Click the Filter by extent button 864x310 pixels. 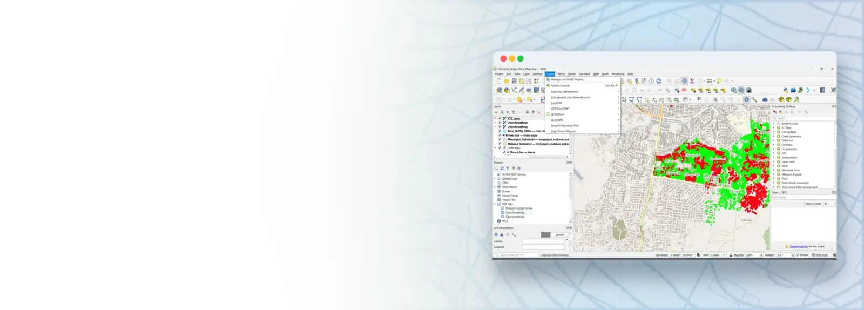click(813, 204)
